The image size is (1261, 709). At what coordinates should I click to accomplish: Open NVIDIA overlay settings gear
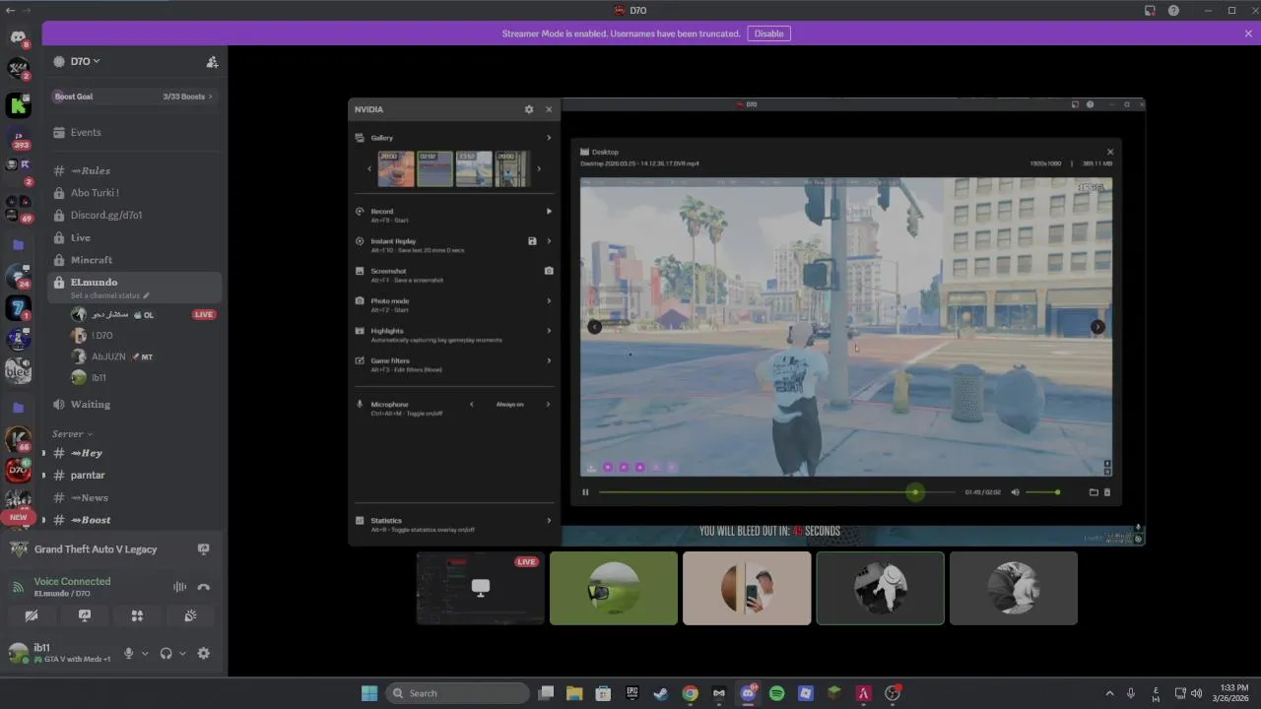(x=529, y=109)
